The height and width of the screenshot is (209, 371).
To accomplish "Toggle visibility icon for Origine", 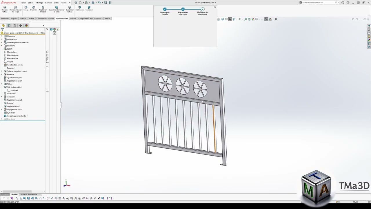I will [47, 62].
